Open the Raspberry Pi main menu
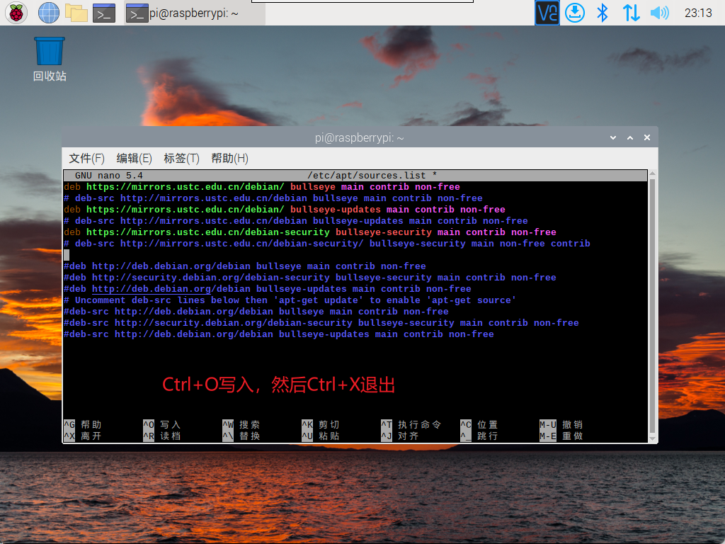Viewport: 725px width, 544px height. pyautogui.click(x=16, y=13)
